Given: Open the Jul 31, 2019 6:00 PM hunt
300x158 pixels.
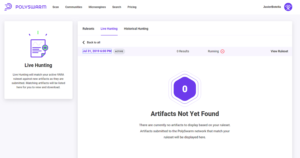Looking at the screenshot, I should 97,51.
